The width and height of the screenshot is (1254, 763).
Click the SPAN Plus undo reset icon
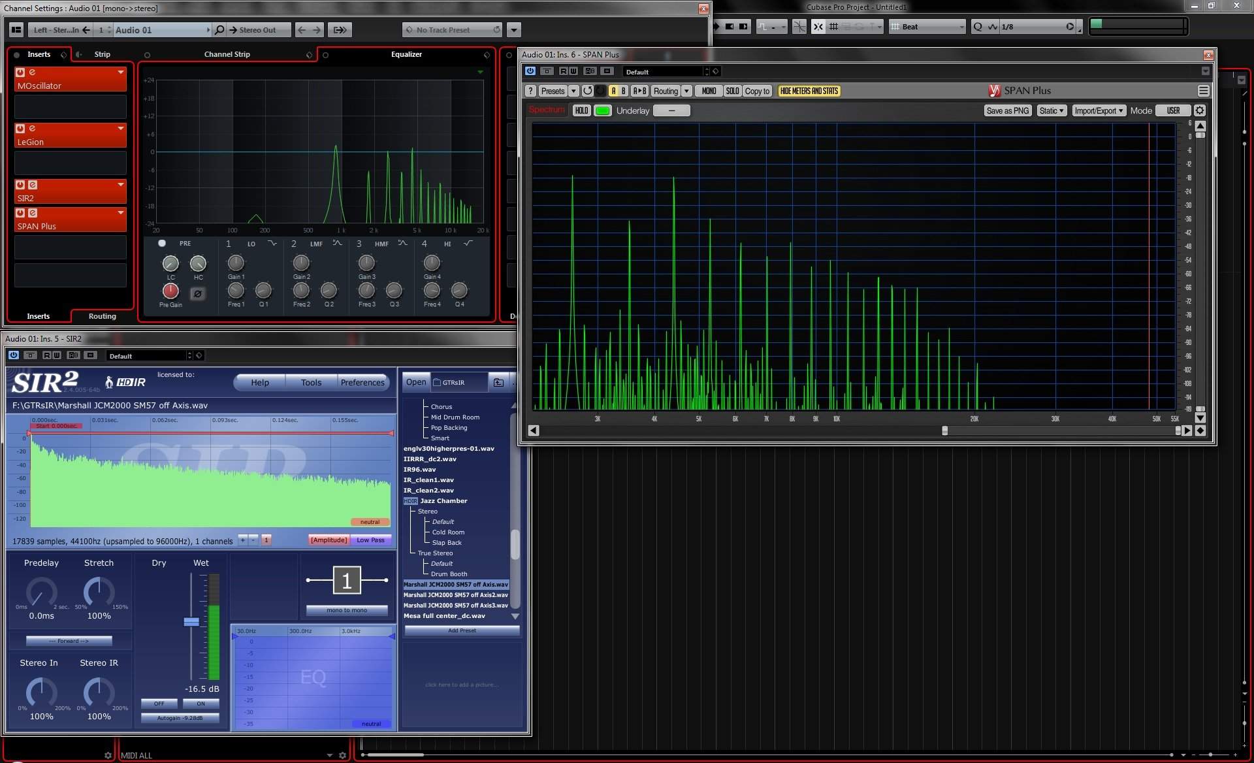[x=587, y=91]
